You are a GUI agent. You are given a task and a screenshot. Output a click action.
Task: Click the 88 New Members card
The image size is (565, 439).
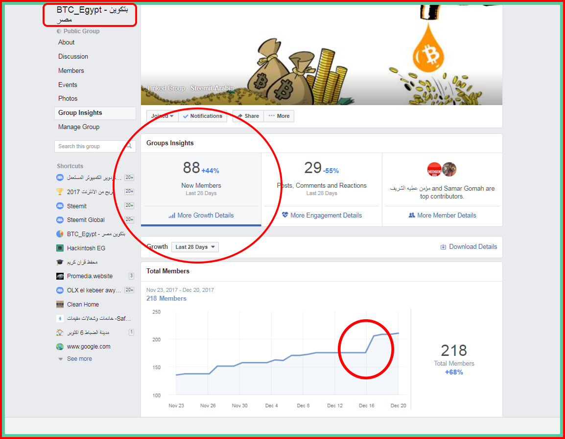(201, 189)
